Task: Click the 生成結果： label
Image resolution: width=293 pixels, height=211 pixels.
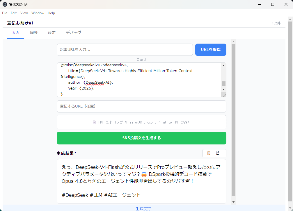Action: pyautogui.click(x=67, y=153)
